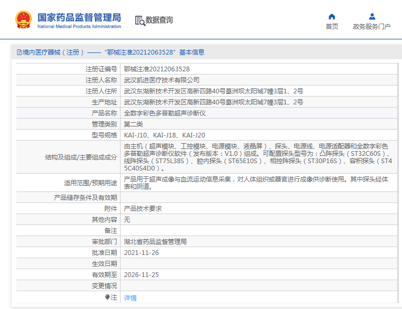
Task: Click the National Medical Products Administration text
Action: pos(79,26)
